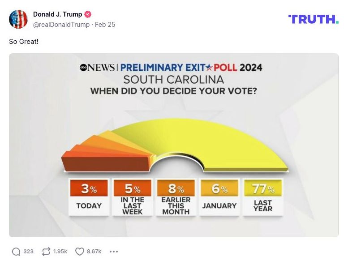Image resolution: width=348 pixels, height=265 pixels.
Task: Open the @realDonaldTrump handle link
Action: 61,25
